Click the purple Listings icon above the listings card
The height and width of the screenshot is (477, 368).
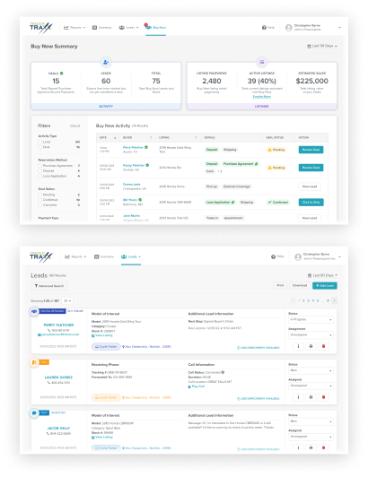click(262, 62)
